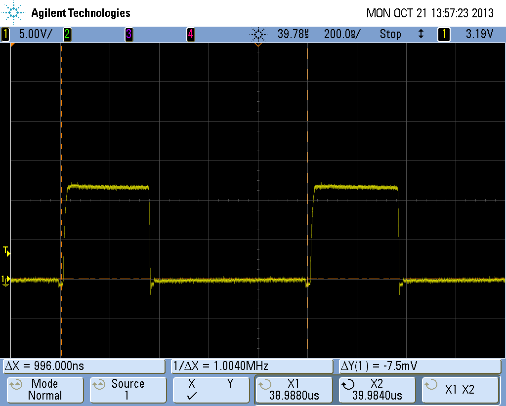Click the 200.0ns/ timebase value

point(342,34)
